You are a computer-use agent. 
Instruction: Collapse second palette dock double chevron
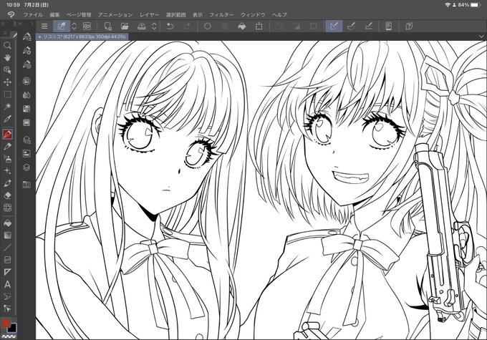point(21,24)
